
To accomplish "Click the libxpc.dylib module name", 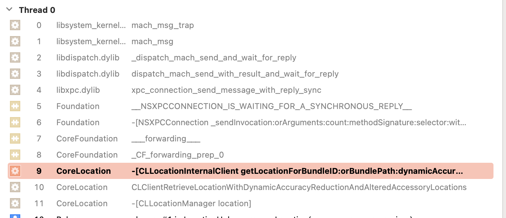I will pyautogui.click(x=78, y=90).
